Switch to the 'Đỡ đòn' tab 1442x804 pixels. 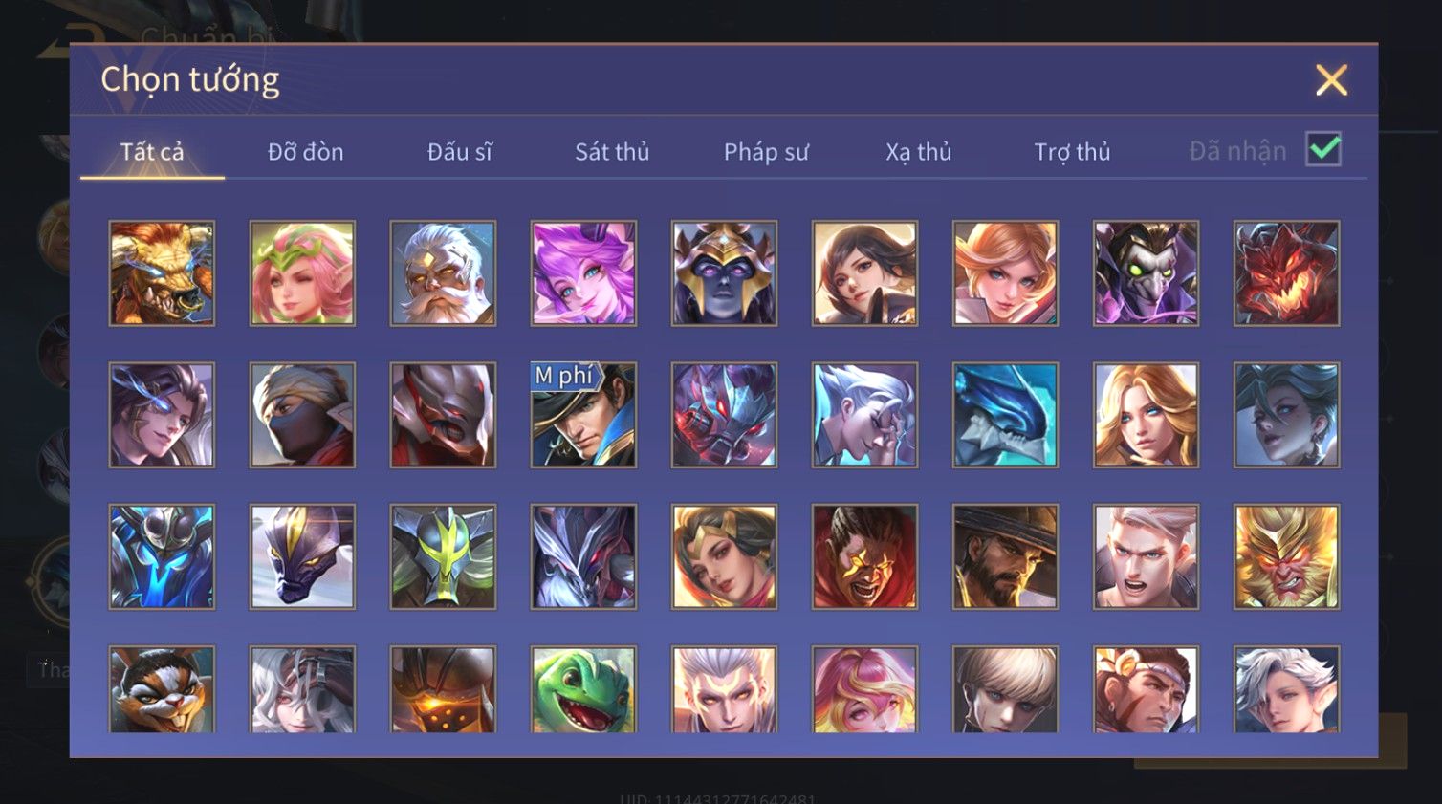coord(305,152)
